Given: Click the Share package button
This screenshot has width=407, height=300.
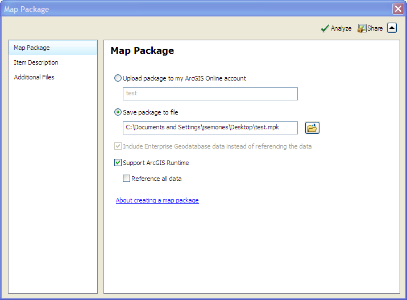Looking at the screenshot, I should click(x=370, y=28).
